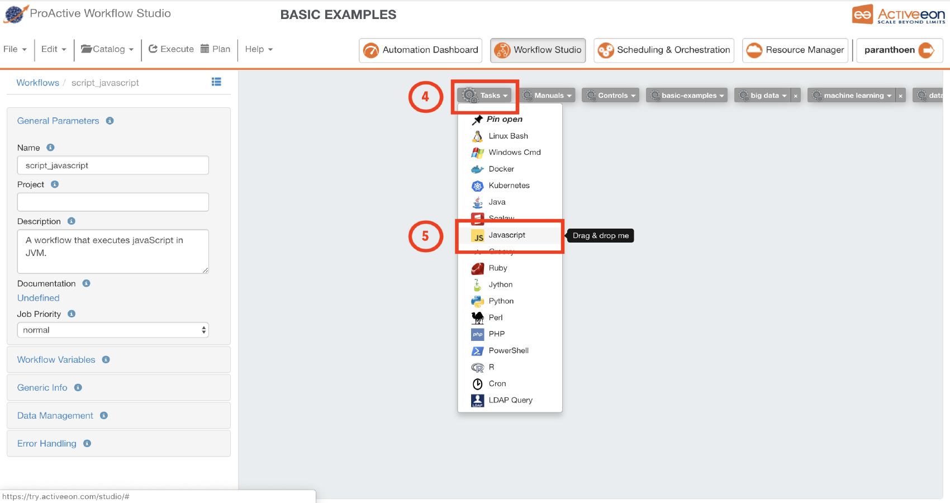
Task: Click the info icon beside Workflow Variables
Action: [x=106, y=359]
